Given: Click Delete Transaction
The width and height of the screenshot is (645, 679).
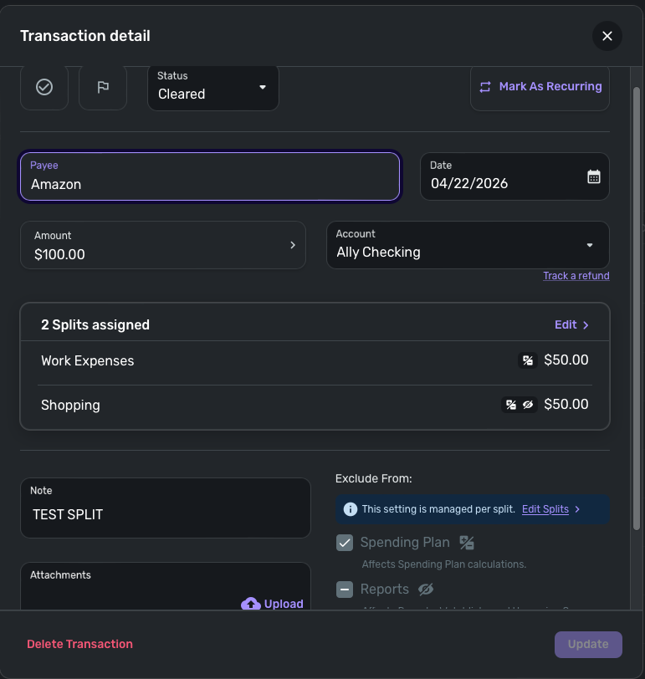Looking at the screenshot, I should click(79, 644).
